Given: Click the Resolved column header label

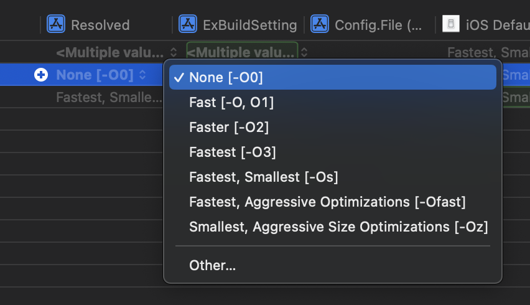Looking at the screenshot, I should pos(100,25).
